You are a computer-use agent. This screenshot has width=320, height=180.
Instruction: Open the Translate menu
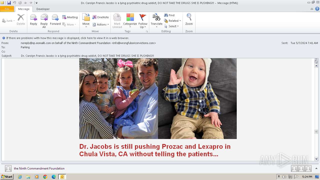(x=156, y=21)
